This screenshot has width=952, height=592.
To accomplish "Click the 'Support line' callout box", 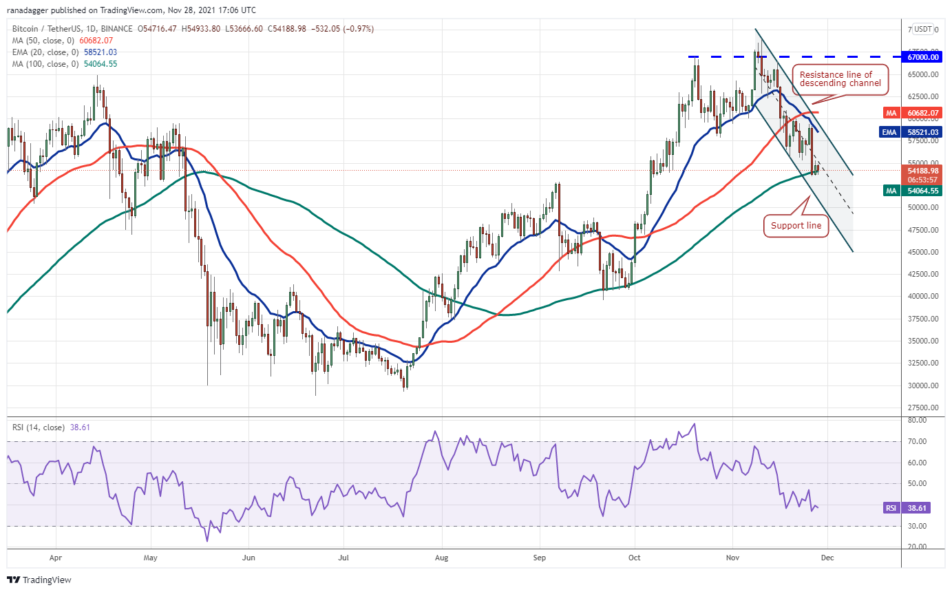I will pos(795,226).
